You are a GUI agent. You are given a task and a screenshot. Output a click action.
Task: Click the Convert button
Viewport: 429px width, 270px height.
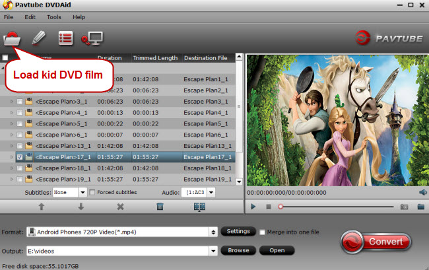pos(376,242)
